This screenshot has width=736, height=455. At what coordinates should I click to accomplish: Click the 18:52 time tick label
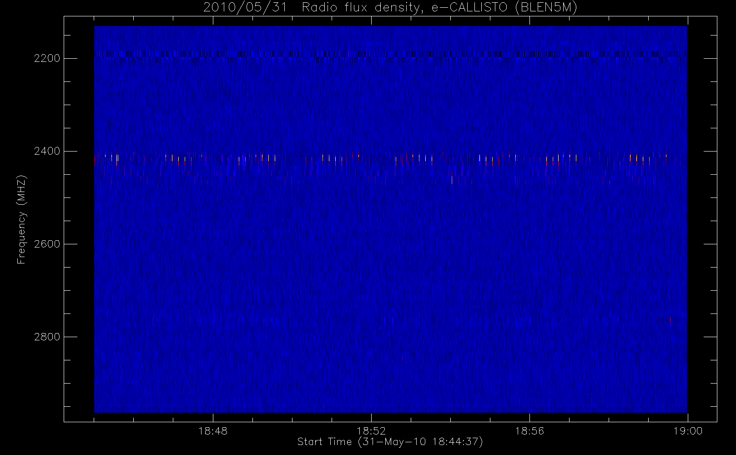[x=371, y=431]
